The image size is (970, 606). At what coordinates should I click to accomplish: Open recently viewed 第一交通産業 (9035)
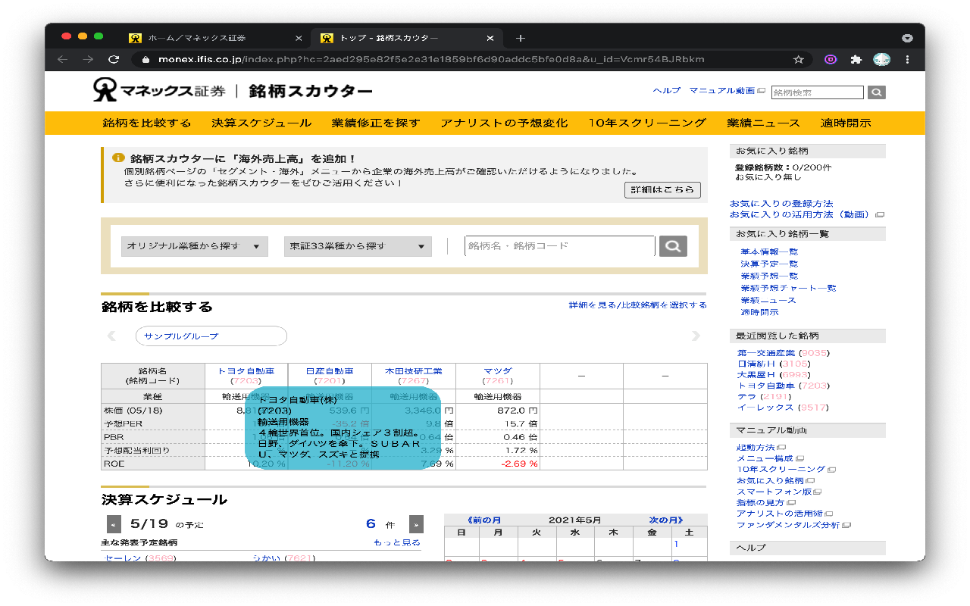point(784,353)
